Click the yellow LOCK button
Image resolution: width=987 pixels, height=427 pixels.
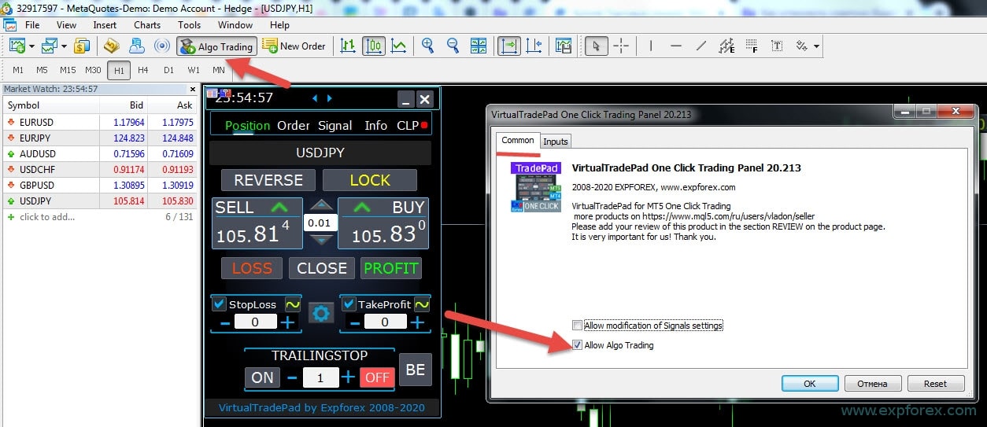370,180
